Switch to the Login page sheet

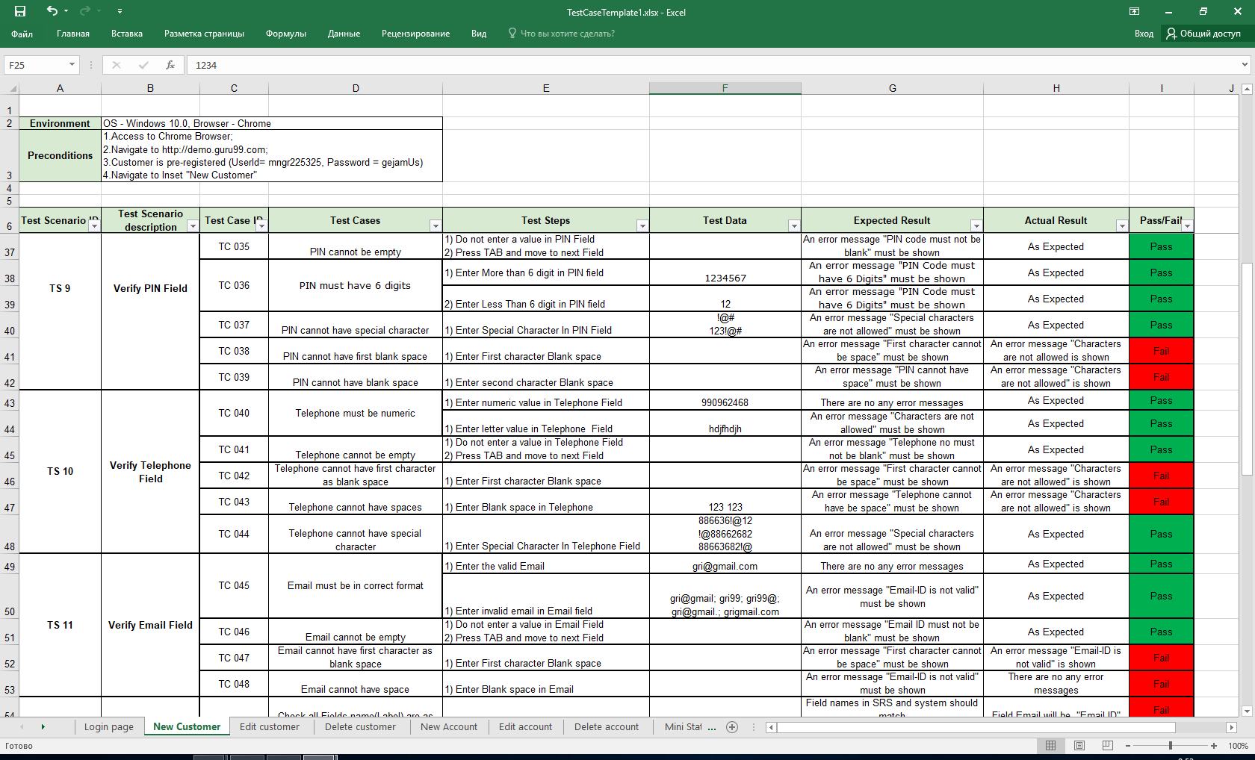tap(109, 726)
